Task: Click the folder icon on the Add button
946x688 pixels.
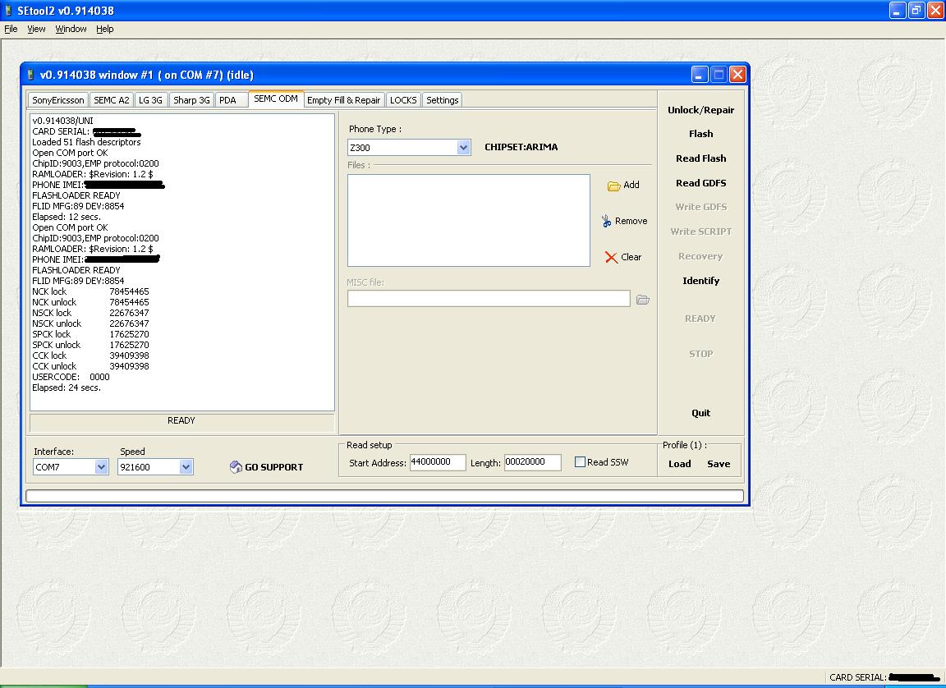Action: point(613,186)
